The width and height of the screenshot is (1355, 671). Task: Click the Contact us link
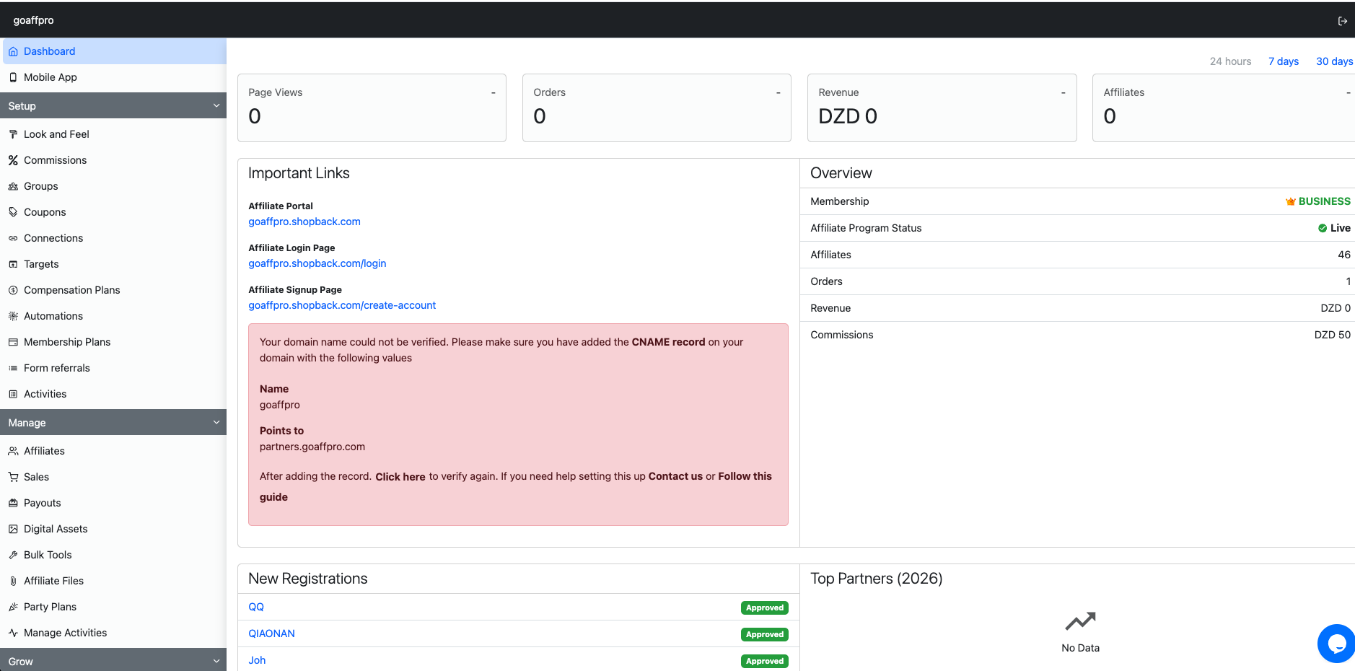pos(675,476)
